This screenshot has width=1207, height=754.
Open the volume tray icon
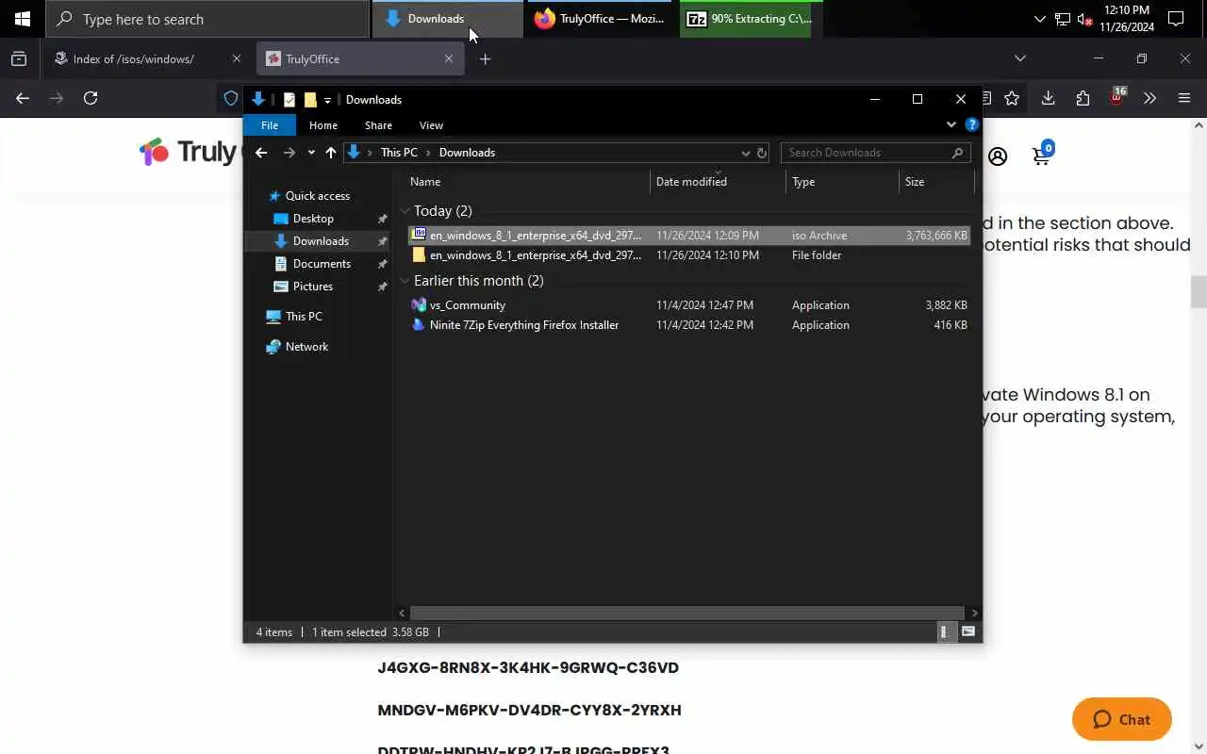point(1084,19)
